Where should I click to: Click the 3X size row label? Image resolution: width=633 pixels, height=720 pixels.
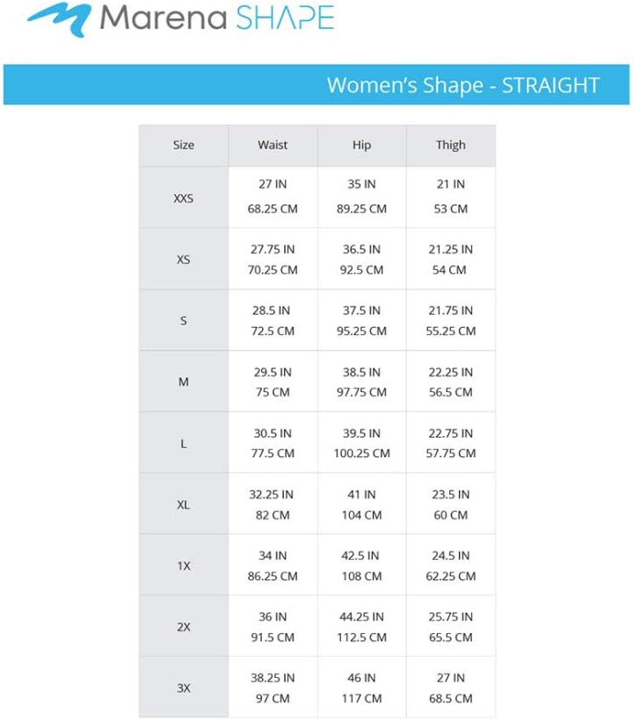[x=184, y=688]
